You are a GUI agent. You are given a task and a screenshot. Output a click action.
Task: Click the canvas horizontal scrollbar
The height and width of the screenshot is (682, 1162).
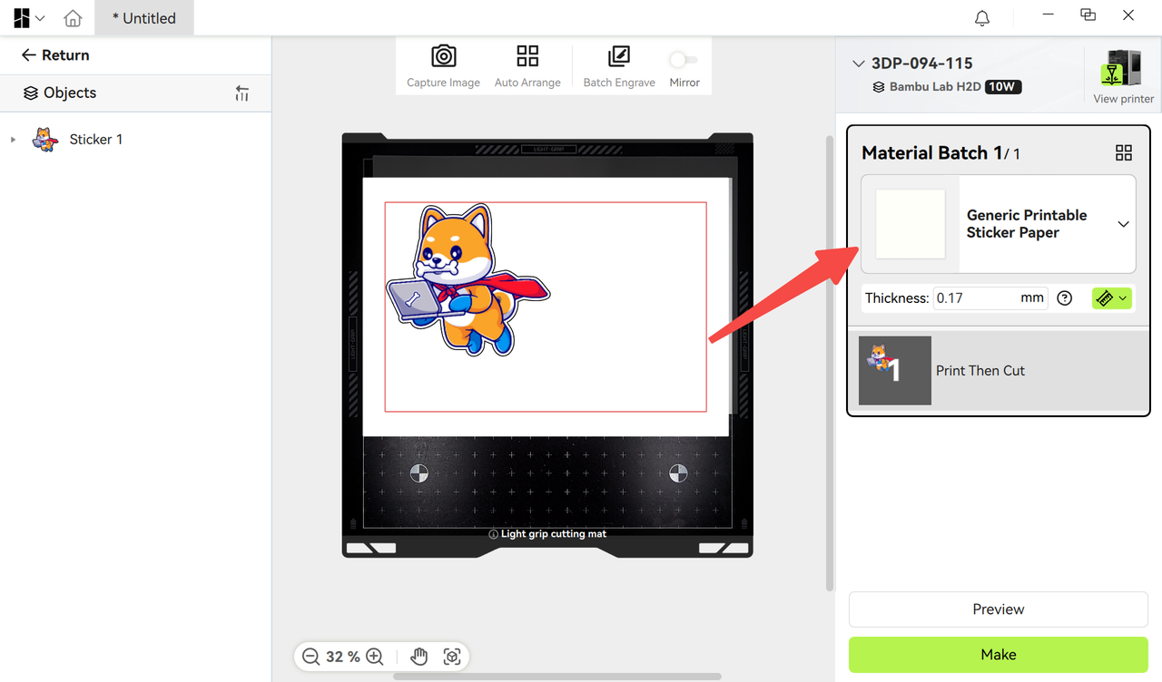pyautogui.click(x=557, y=677)
